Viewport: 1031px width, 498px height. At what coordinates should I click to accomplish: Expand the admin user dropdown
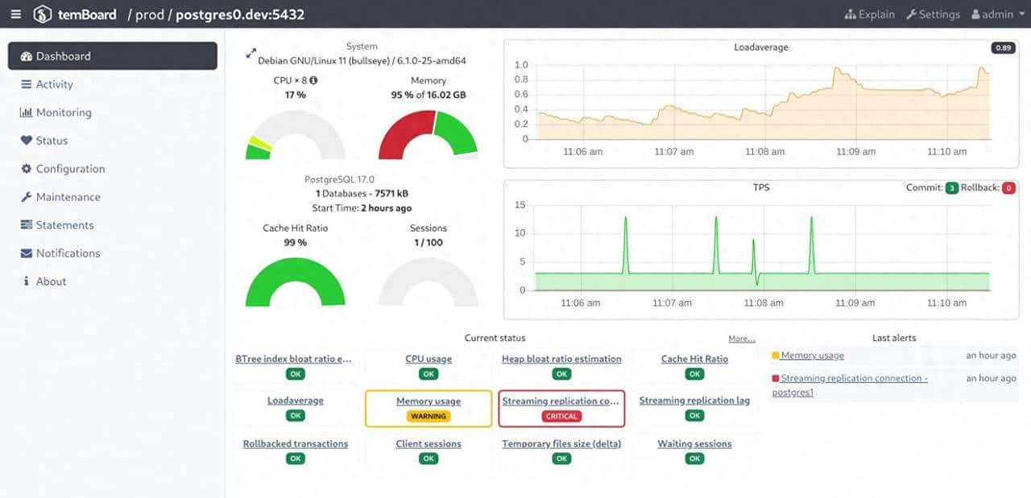998,14
